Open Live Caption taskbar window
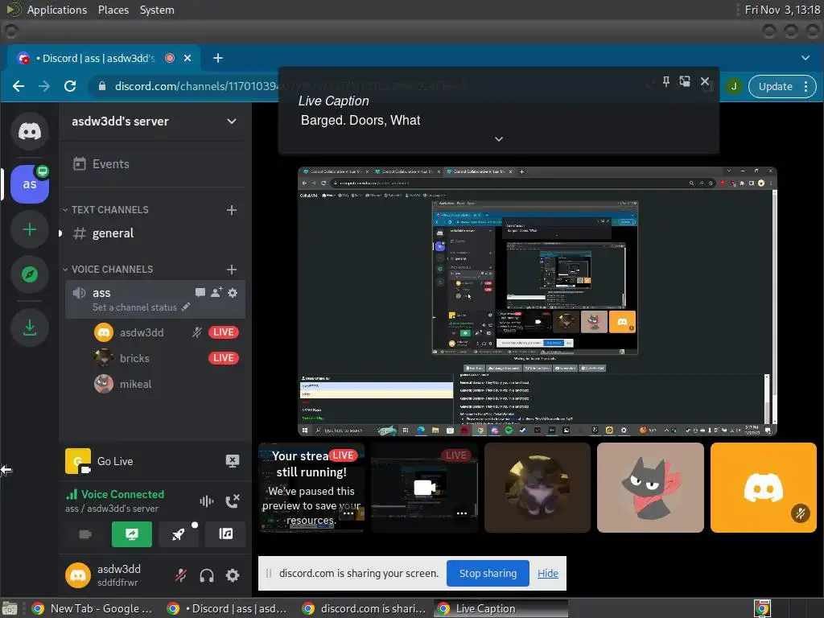This screenshot has height=618, width=824. [501, 608]
